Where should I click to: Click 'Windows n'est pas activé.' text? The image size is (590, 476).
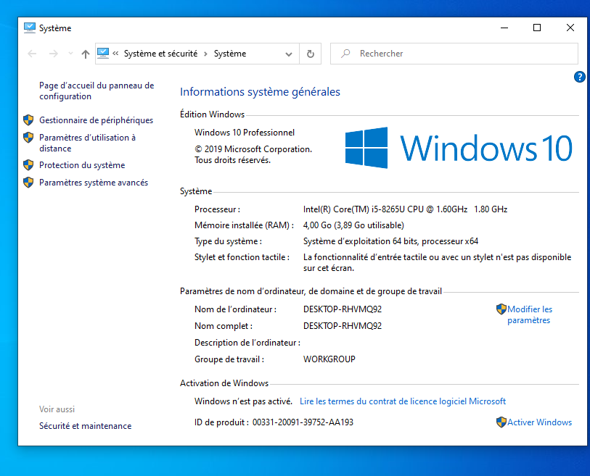pyautogui.click(x=243, y=401)
